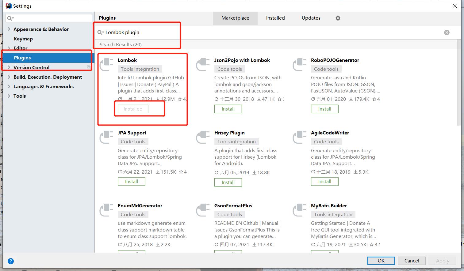Click the Lombok plugin icon
The image size is (464, 271).
pyautogui.click(x=106, y=65)
